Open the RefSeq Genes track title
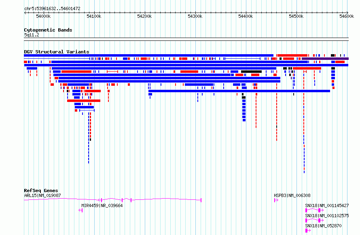The image size is (360, 235). [x=41, y=191]
